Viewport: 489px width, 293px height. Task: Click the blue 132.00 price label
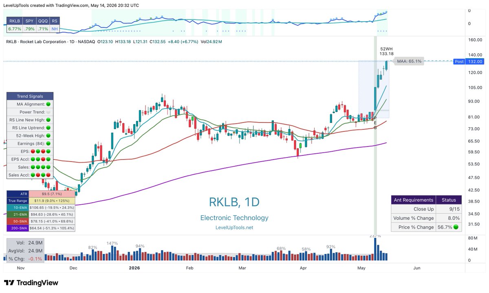pos(475,61)
